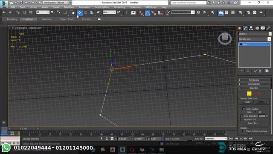Image resolution: width=273 pixels, height=154 pixels.
Task: Toggle the Angle Snap button
Action: 148,13
